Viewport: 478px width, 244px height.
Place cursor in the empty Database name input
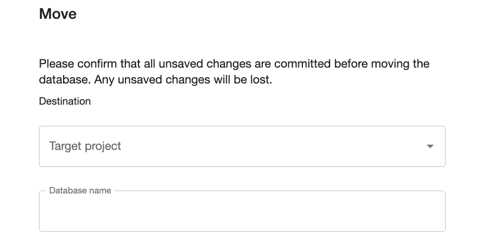pyautogui.click(x=242, y=212)
